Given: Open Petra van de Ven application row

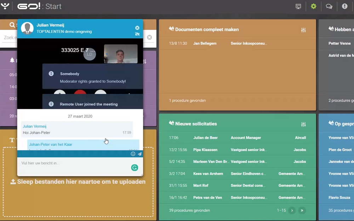Looking at the screenshot, I should (x=238, y=198).
